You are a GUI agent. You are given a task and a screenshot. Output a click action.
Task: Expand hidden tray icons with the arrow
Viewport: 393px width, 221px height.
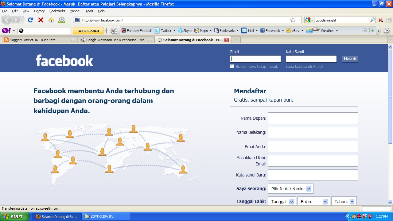348,216
